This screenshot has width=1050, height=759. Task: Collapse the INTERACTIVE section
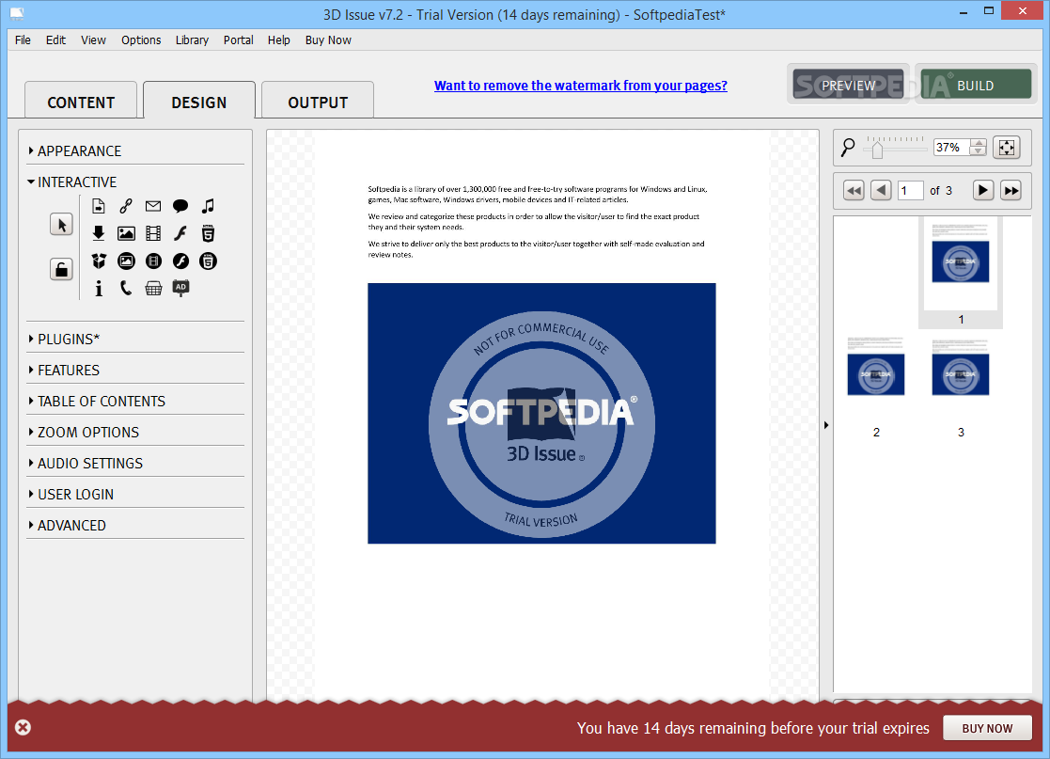77,182
